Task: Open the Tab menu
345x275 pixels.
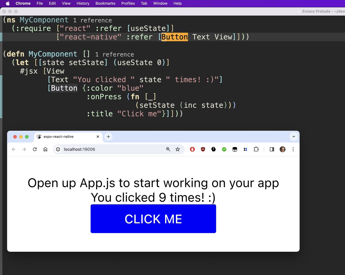Action: pyautogui.click(x=144, y=3)
